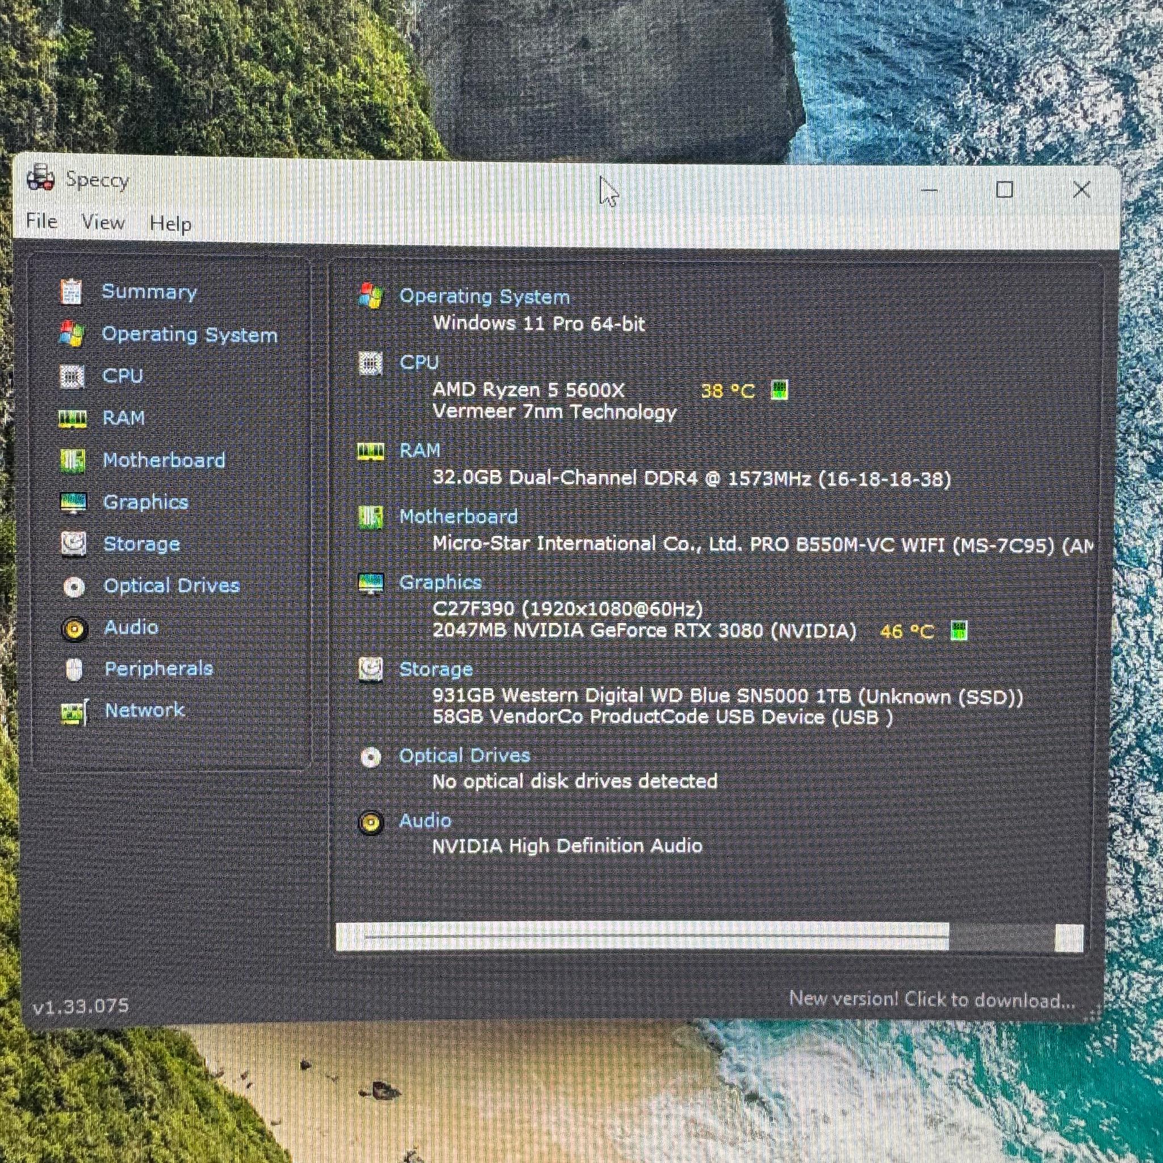Viewport: 1163px width, 1163px height.
Task: Select Graphics in the left sidebar
Action: [146, 502]
